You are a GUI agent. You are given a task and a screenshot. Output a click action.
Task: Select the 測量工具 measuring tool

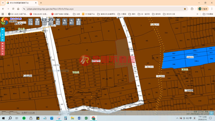pyautogui.click(x=51, y=22)
